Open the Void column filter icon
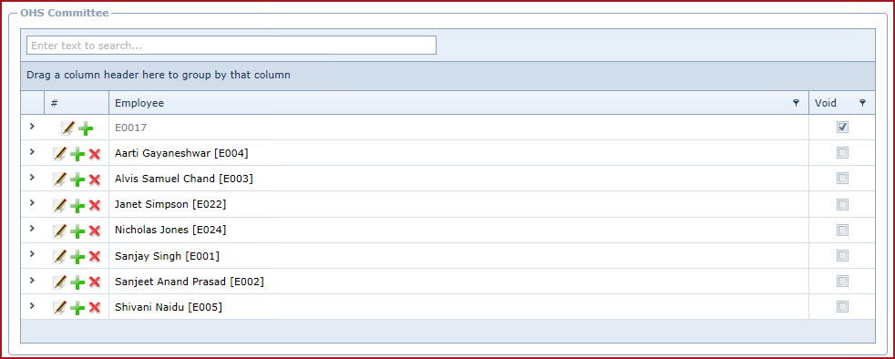This screenshot has height=359, width=895. point(862,103)
